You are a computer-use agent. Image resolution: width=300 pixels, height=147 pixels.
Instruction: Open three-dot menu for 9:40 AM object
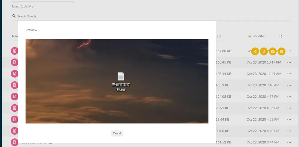pyautogui.click(x=289, y=85)
